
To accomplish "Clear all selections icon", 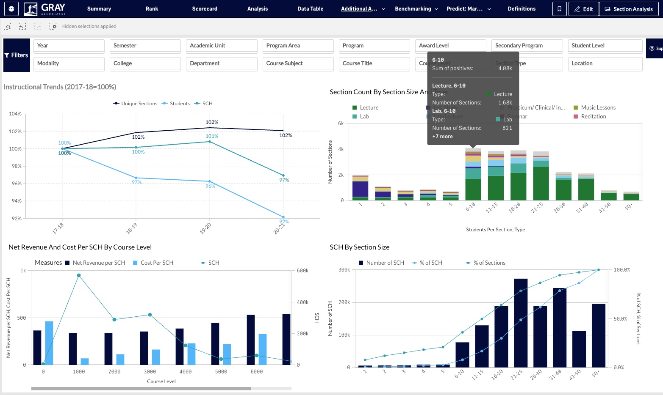I will 53,26.
